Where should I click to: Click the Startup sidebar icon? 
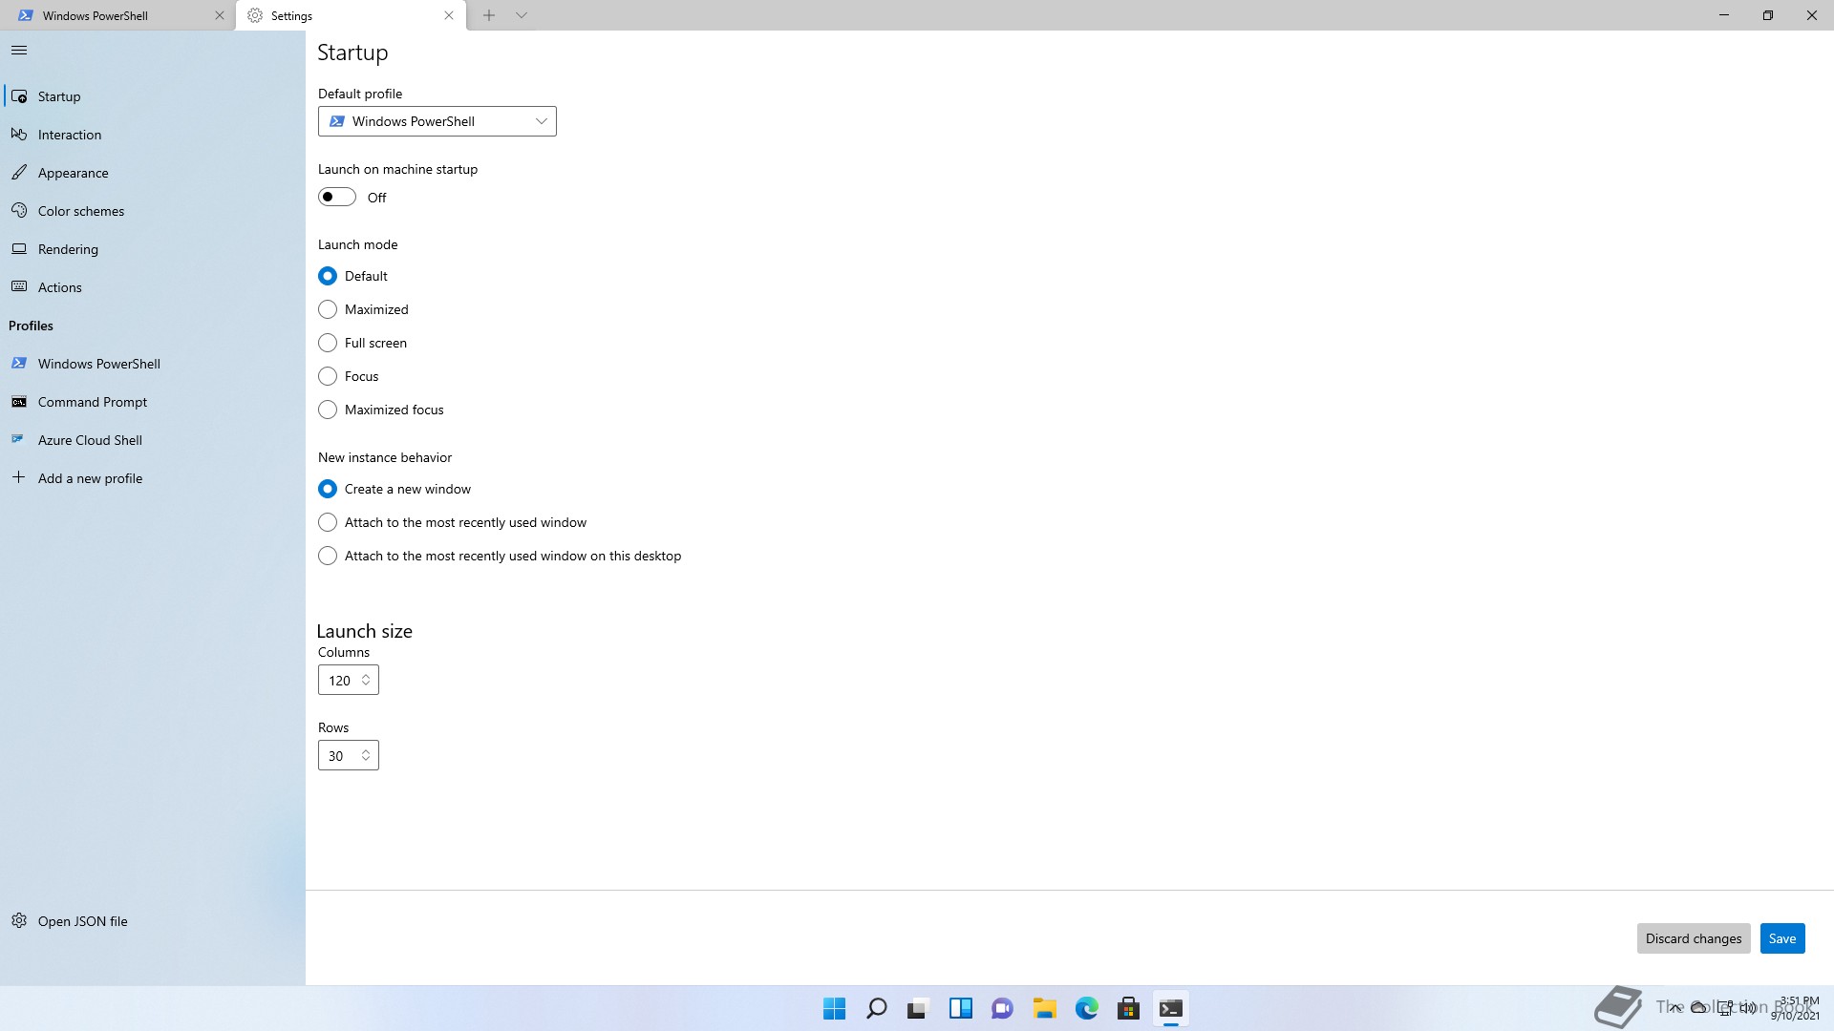[x=19, y=96]
